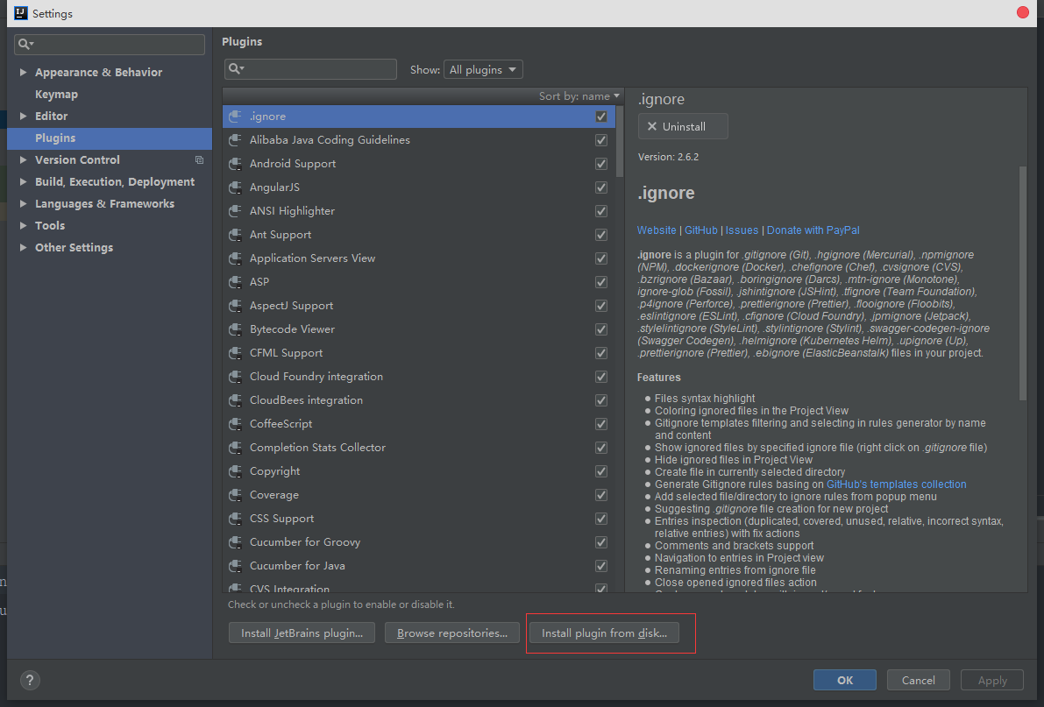Image resolution: width=1044 pixels, height=707 pixels.
Task: Click the Completion Stats Collector plugin icon
Action: [235, 448]
